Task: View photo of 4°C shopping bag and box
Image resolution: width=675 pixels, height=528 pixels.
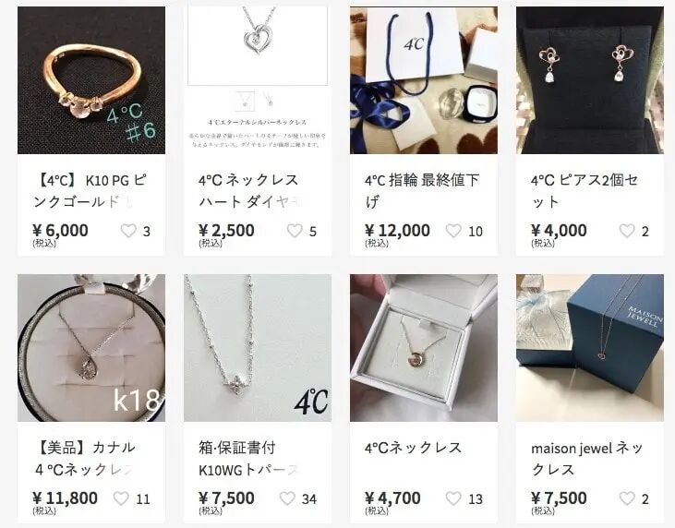Action: (424, 80)
